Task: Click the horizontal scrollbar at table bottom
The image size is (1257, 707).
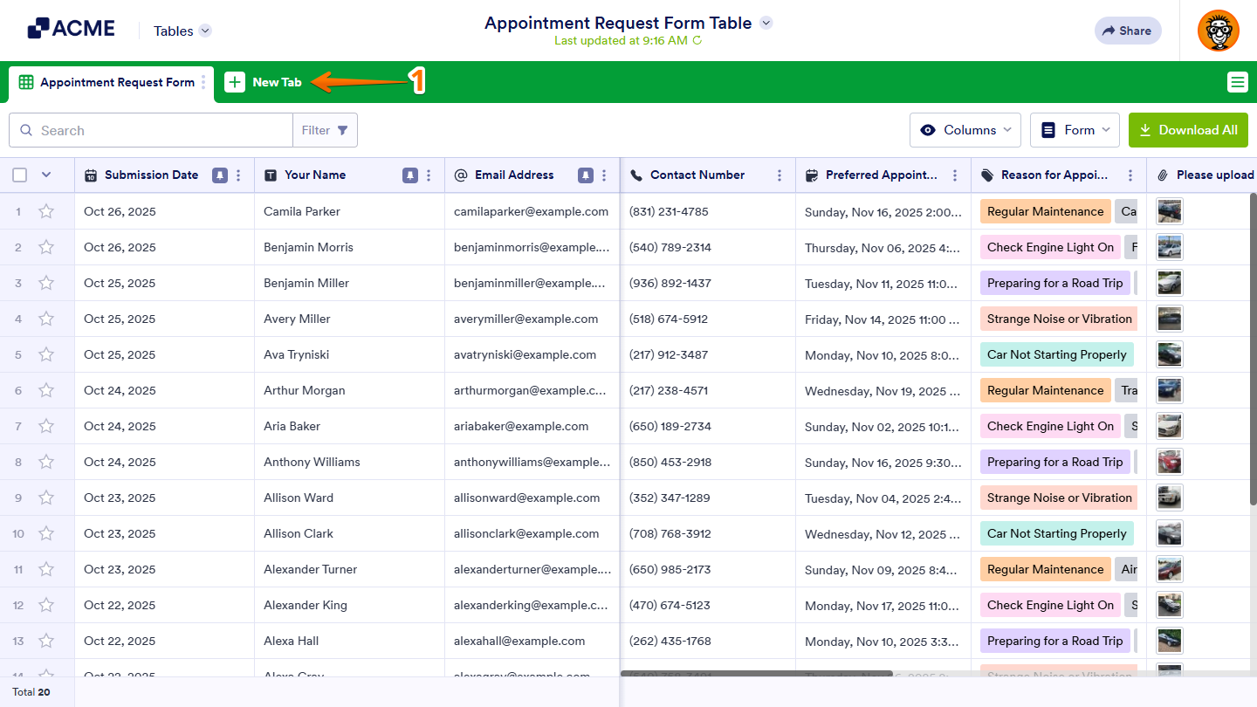Action: pyautogui.click(x=757, y=674)
